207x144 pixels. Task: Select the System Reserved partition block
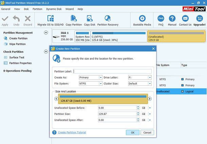click(82, 36)
